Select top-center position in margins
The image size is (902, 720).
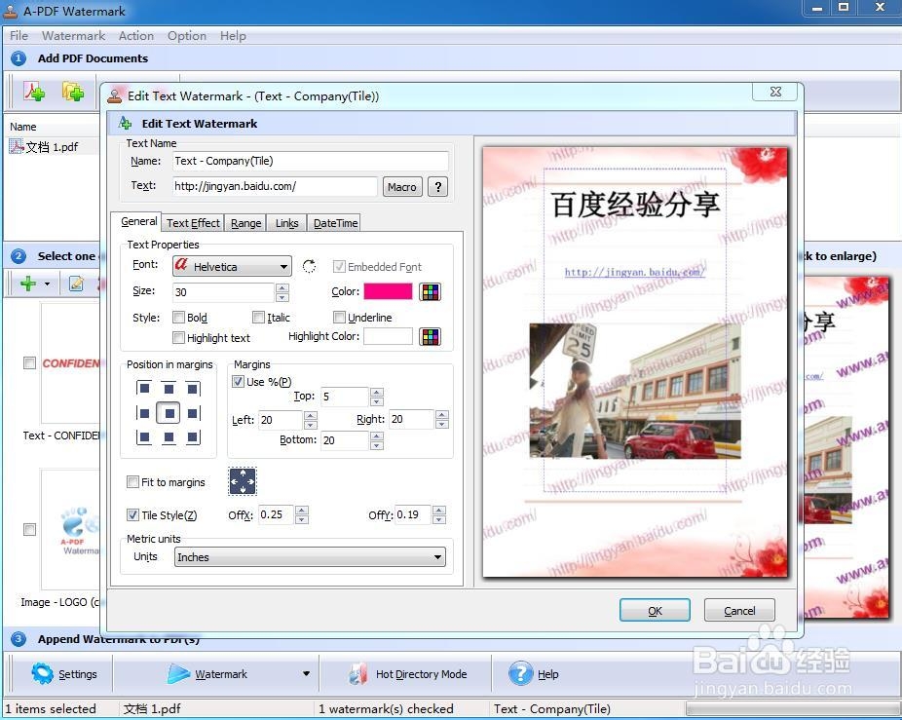(x=169, y=389)
